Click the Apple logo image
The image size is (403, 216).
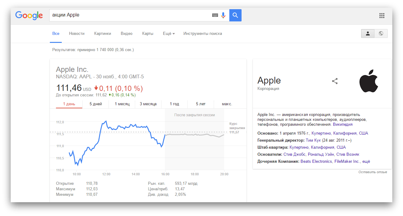click(368, 81)
